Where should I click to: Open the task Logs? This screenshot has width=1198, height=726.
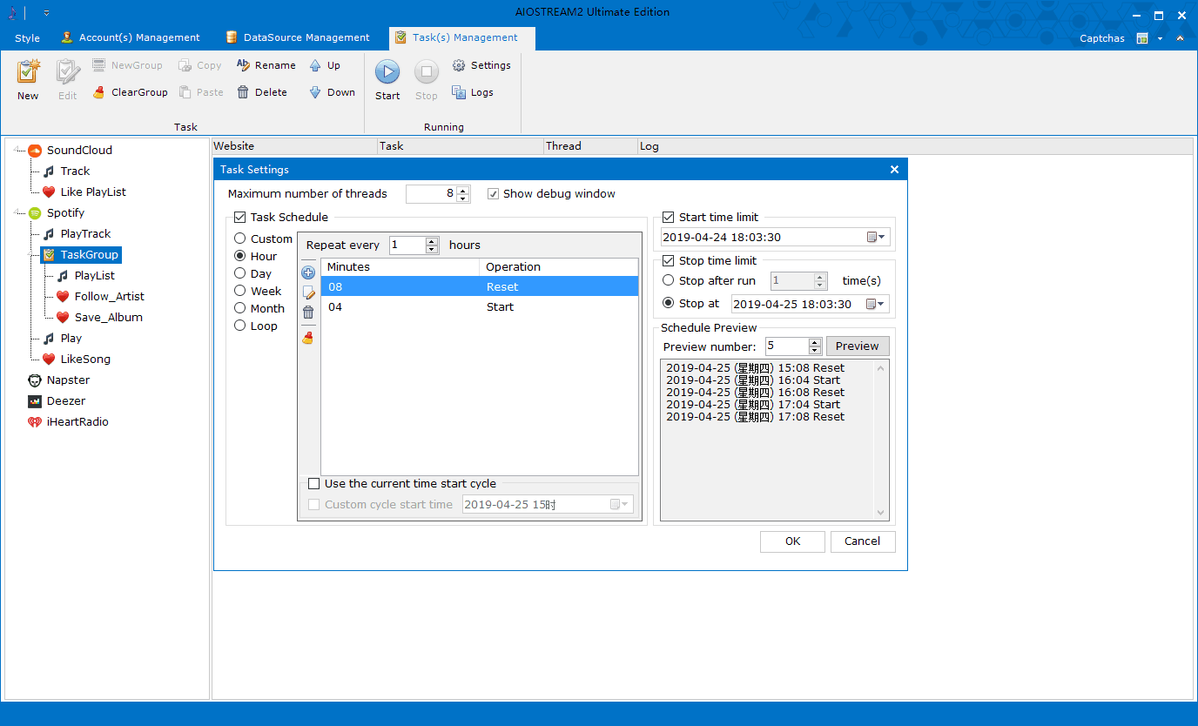click(x=472, y=91)
